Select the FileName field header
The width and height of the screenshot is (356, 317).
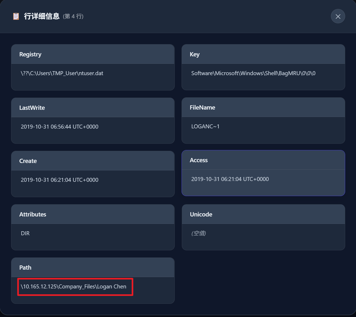click(202, 107)
